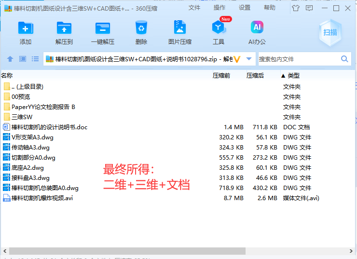Click the DWG icon of 底座A2.dwg

pos(6,168)
